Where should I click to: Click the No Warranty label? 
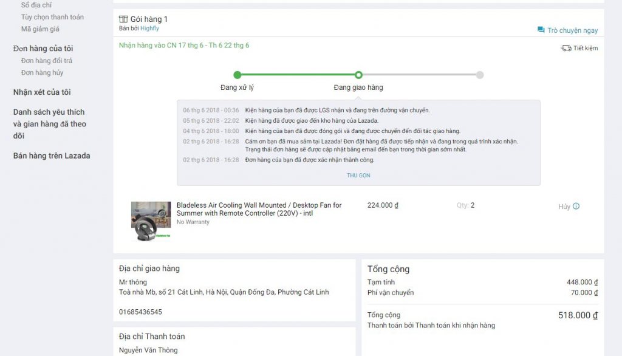click(193, 222)
